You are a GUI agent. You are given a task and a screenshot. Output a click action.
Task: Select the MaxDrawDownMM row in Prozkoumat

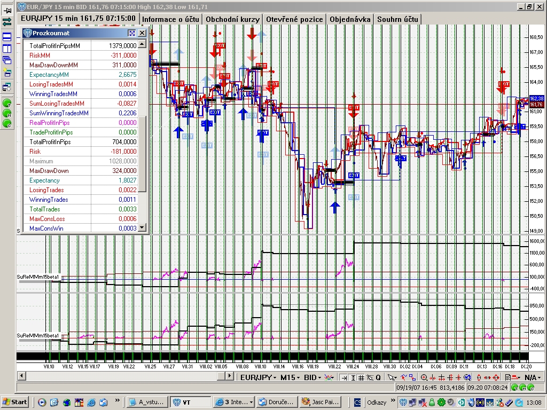[x=80, y=65]
